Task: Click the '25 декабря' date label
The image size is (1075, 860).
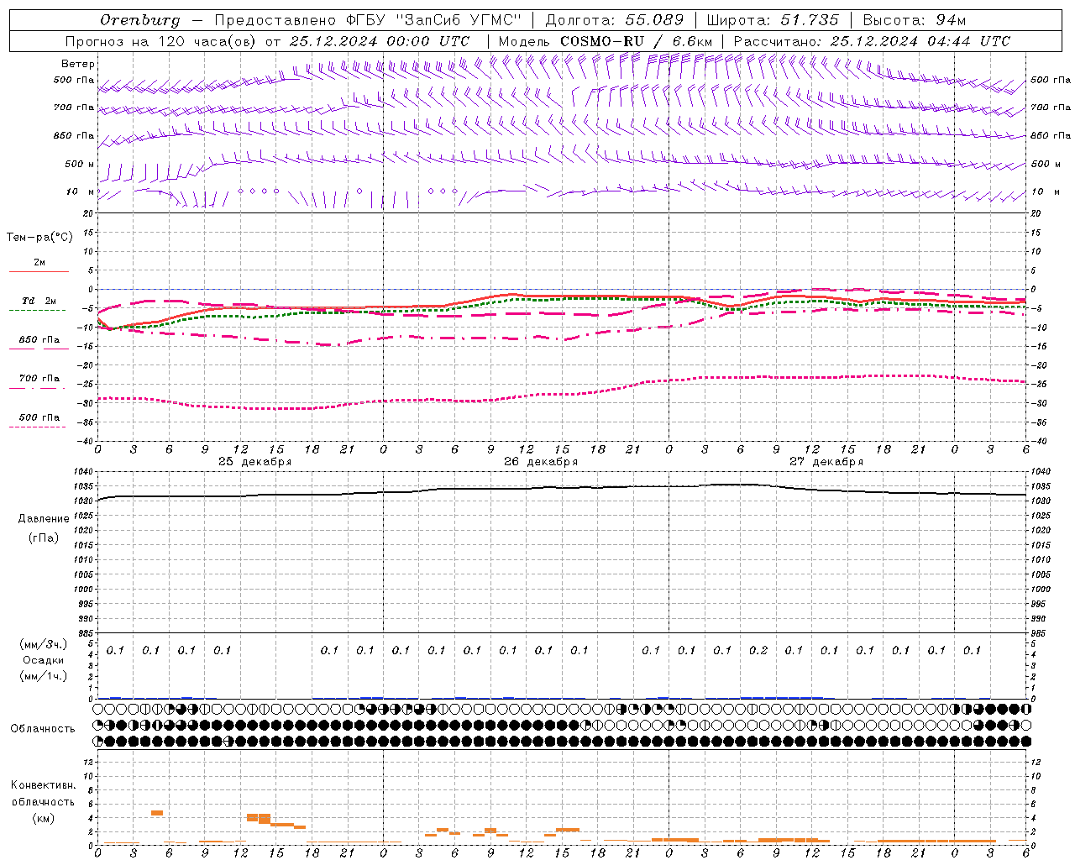Action: pos(254,462)
